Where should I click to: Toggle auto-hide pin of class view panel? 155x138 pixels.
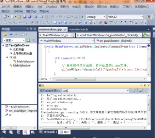pos(31,29)
